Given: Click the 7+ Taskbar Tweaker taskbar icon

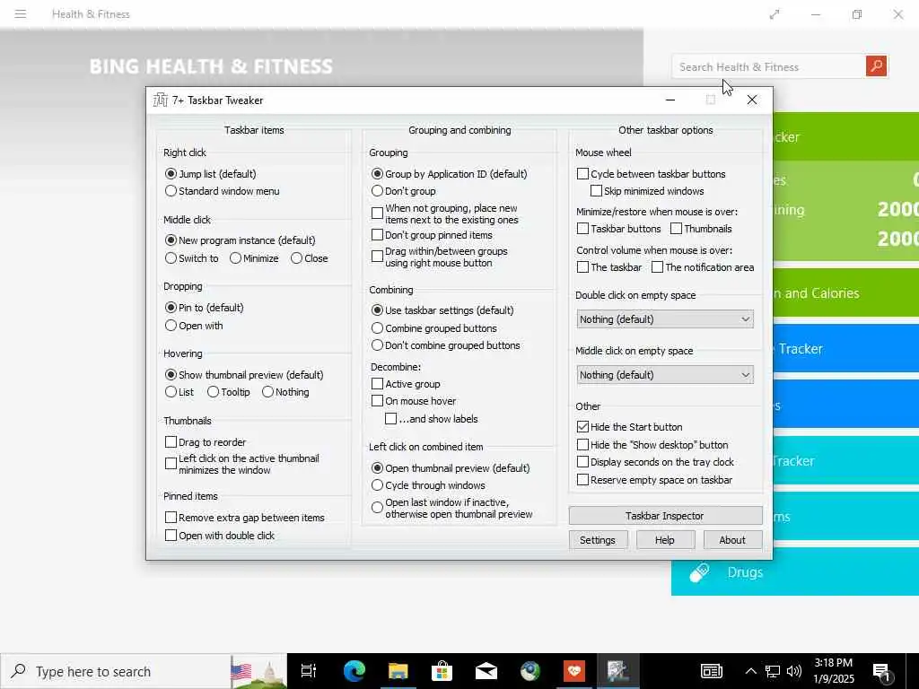Looking at the screenshot, I should (x=617, y=671).
